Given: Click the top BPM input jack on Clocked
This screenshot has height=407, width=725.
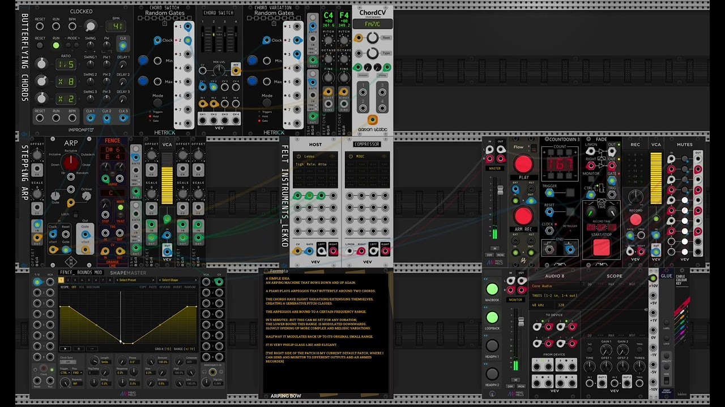Looking at the screenshot, I should (72, 27).
